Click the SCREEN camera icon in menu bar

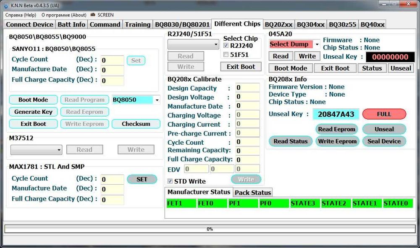[x=93, y=15]
